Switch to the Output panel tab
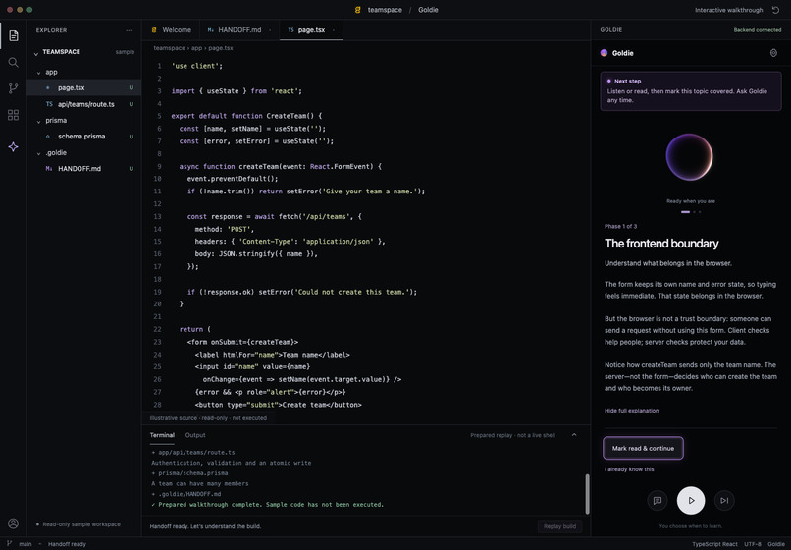 pyautogui.click(x=195, y=435)
